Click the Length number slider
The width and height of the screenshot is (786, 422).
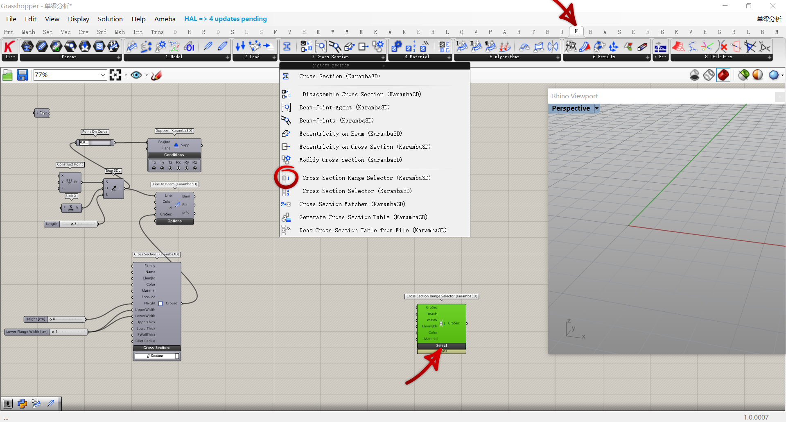(78, 224)
